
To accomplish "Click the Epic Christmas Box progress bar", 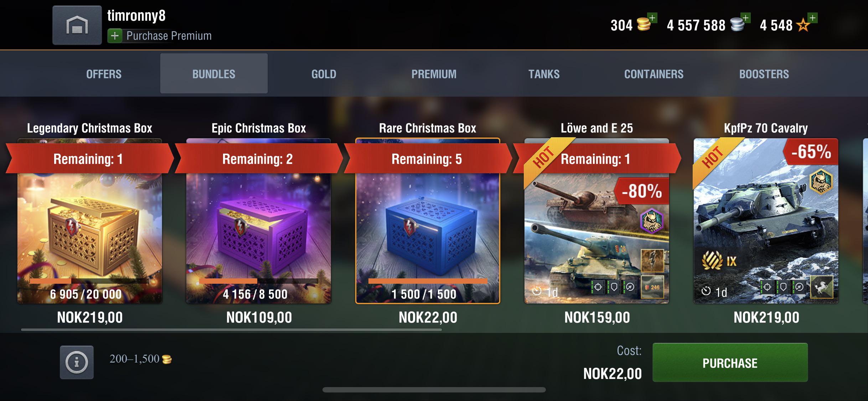I will tap(259, 281).
